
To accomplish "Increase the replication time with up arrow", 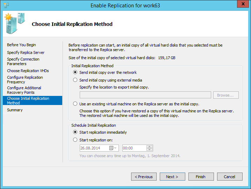I will (149, 147).
